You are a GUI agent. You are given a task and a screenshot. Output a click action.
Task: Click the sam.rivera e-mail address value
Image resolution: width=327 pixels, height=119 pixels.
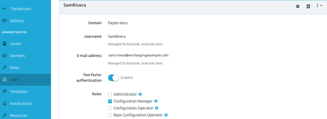[138, 55]
